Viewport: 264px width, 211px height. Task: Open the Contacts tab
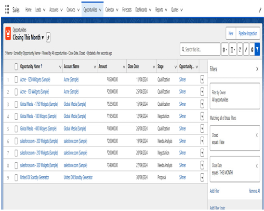[71, 10]
